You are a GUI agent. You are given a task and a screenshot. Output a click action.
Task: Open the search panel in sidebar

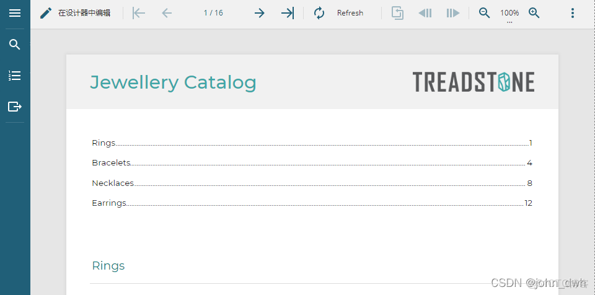point(15,45)
